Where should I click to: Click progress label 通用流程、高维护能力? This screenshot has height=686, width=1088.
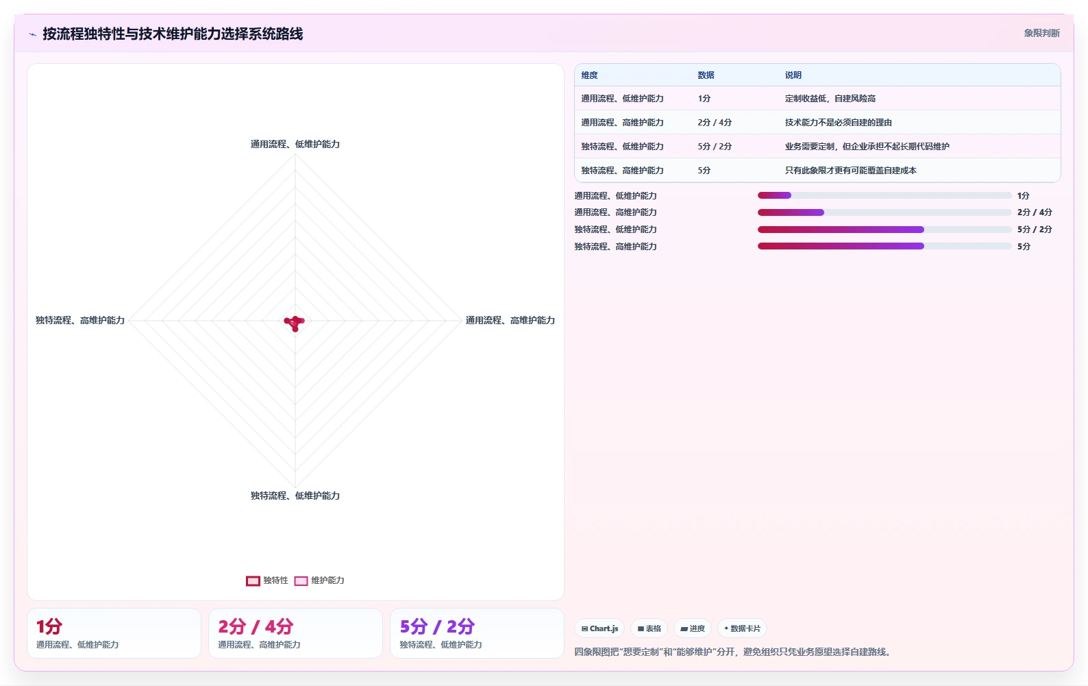click(615, 212)
